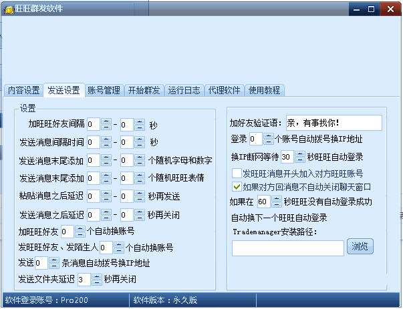Click 加旺旺好友间隔 minimum spinner arrows

106,125
